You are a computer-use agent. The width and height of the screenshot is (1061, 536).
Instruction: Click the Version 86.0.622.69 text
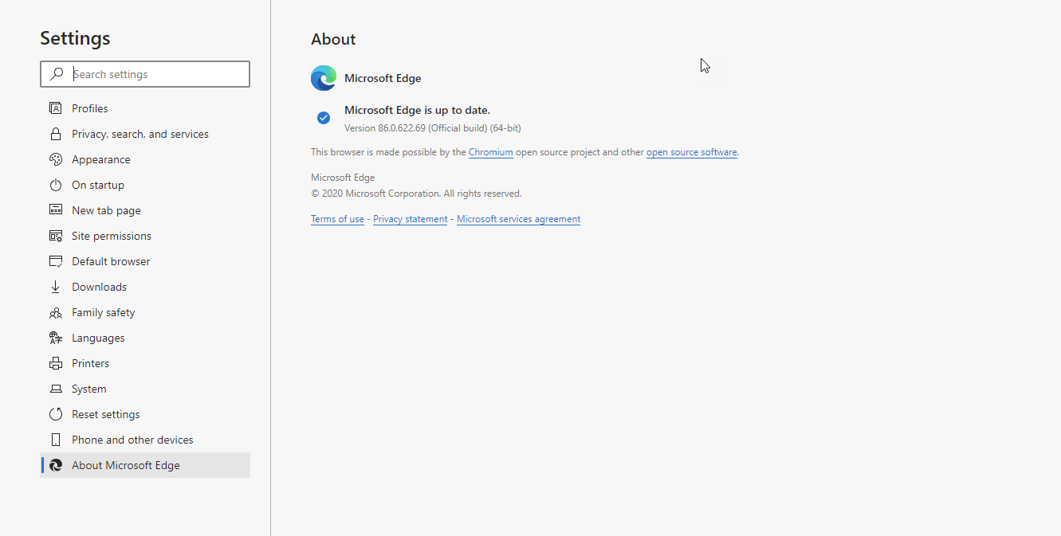[x=433, y=128]
